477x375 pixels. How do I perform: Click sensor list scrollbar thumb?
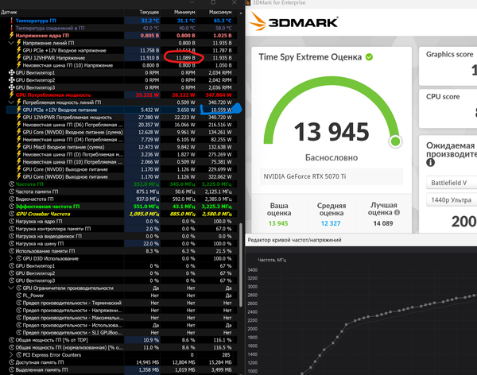point(241,265)
